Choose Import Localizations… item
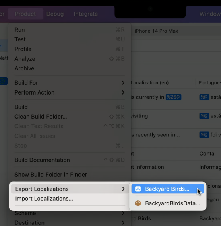Viewport: 221px width, 226px height. coord(70,199)
